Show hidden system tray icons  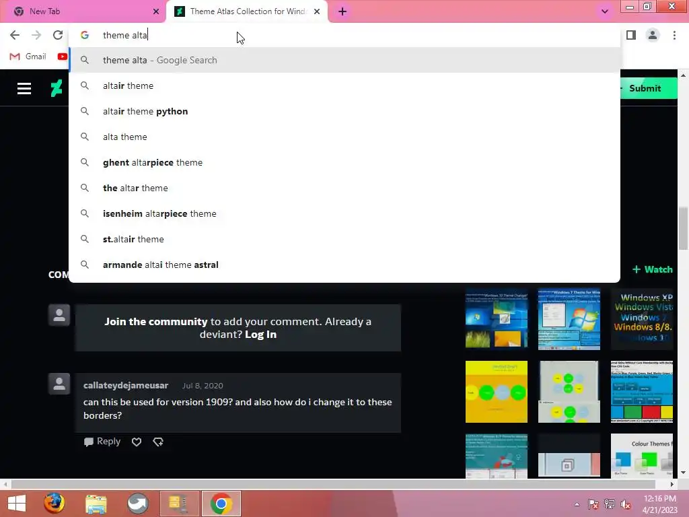pos(577,504)
